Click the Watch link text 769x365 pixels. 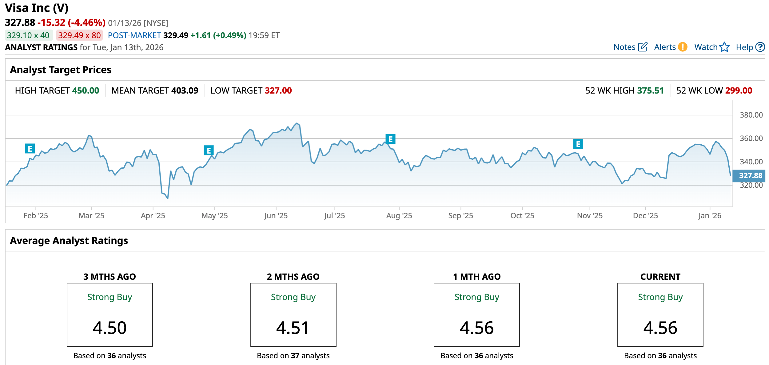pyautogui.click(x=706, y=47)
